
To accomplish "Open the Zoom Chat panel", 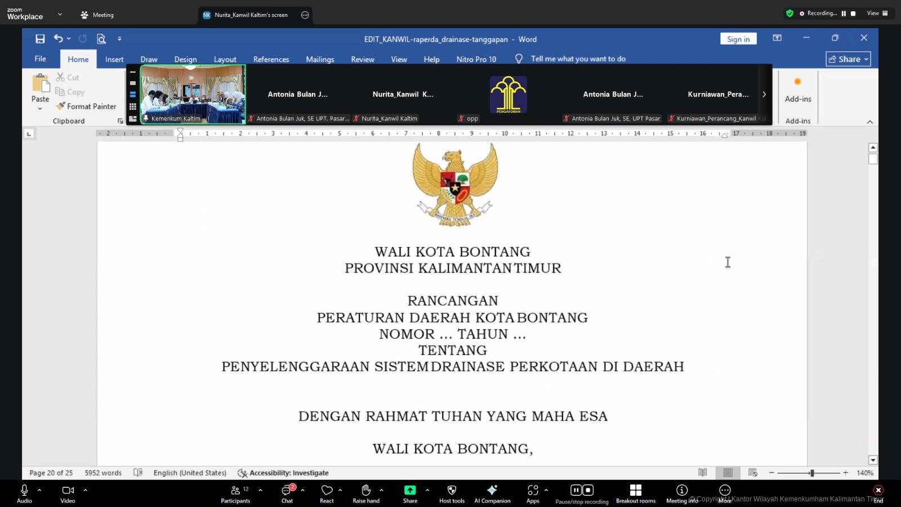I will point(287,493).
